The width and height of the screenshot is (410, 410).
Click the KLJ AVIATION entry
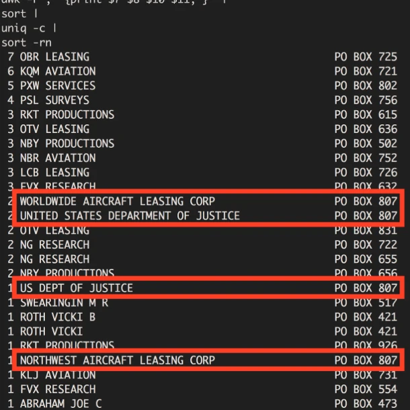[x=58, y=374]
